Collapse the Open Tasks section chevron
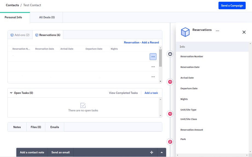This screenshot has height=157, width=252. (x=11, y=93)
